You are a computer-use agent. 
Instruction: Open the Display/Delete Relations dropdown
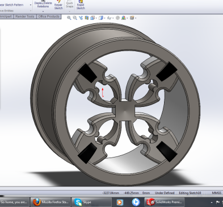43,11
